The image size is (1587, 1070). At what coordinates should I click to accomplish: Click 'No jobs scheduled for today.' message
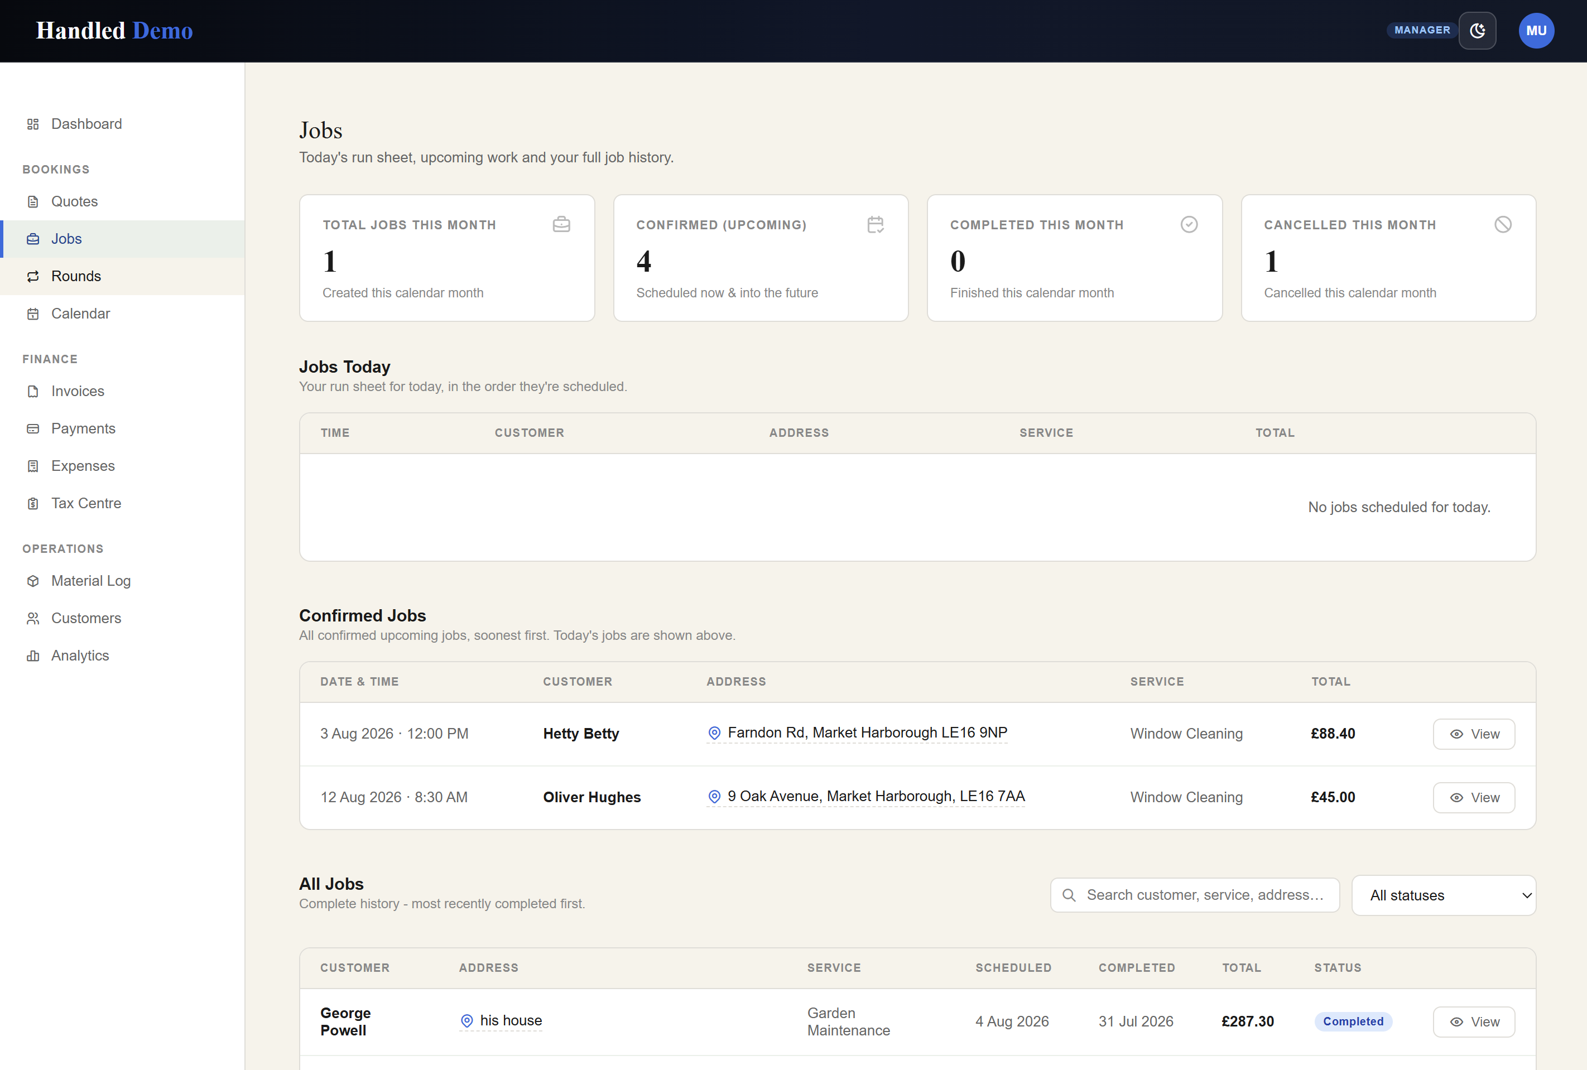point(1398,507)
